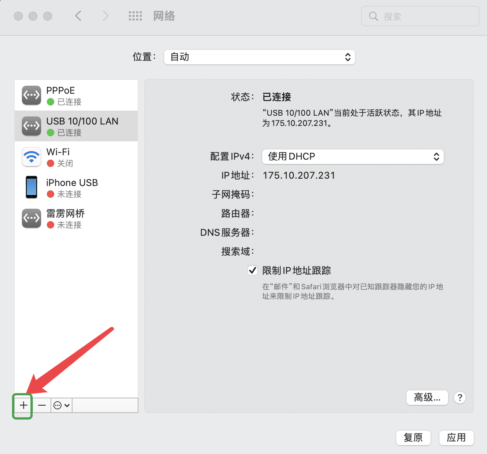Click the window minimize button
The width and height of the screenshot is (487, 454).
pyautogui.click(x=33, y=16)
